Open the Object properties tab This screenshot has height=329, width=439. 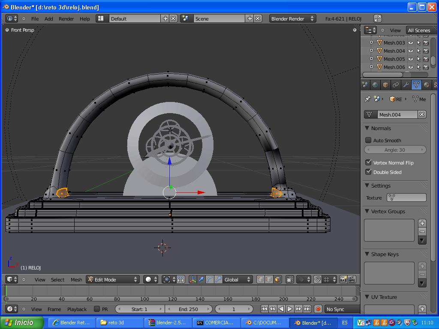coord(385,84)
